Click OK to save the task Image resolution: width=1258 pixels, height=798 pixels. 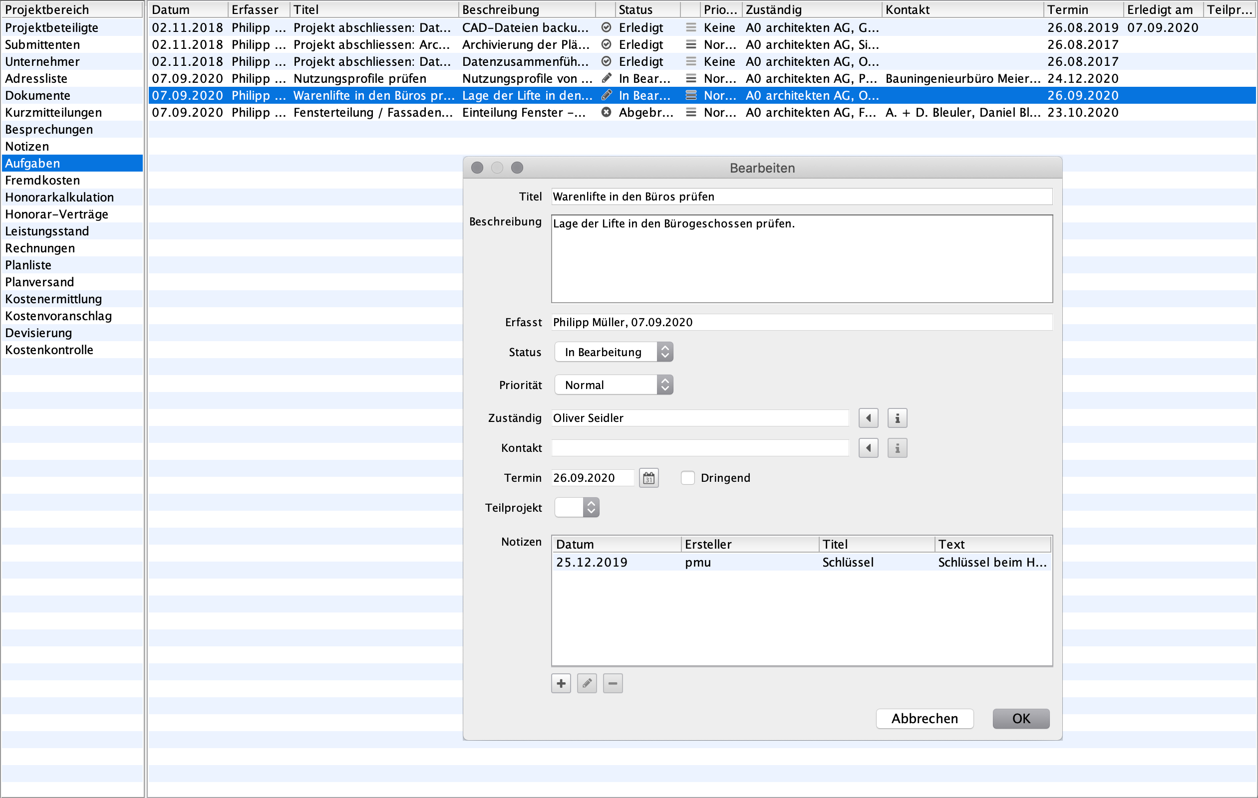coord(1020,717)
